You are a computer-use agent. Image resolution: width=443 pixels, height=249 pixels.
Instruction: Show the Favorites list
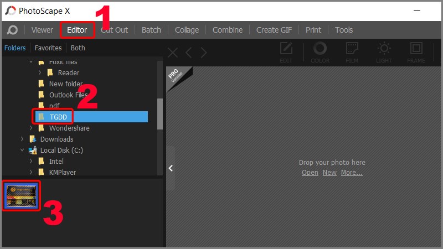[48, 48]
